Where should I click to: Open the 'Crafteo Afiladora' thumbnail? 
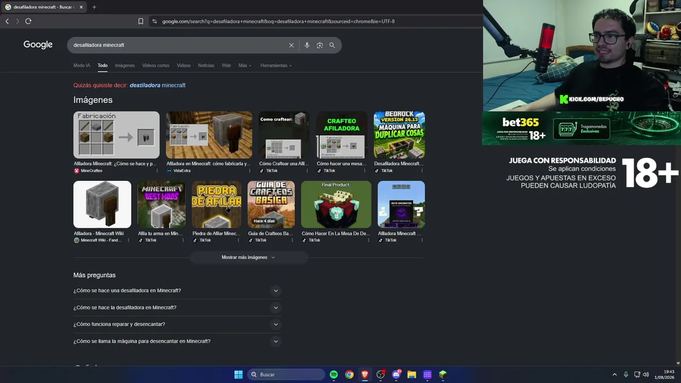point(342,135)
